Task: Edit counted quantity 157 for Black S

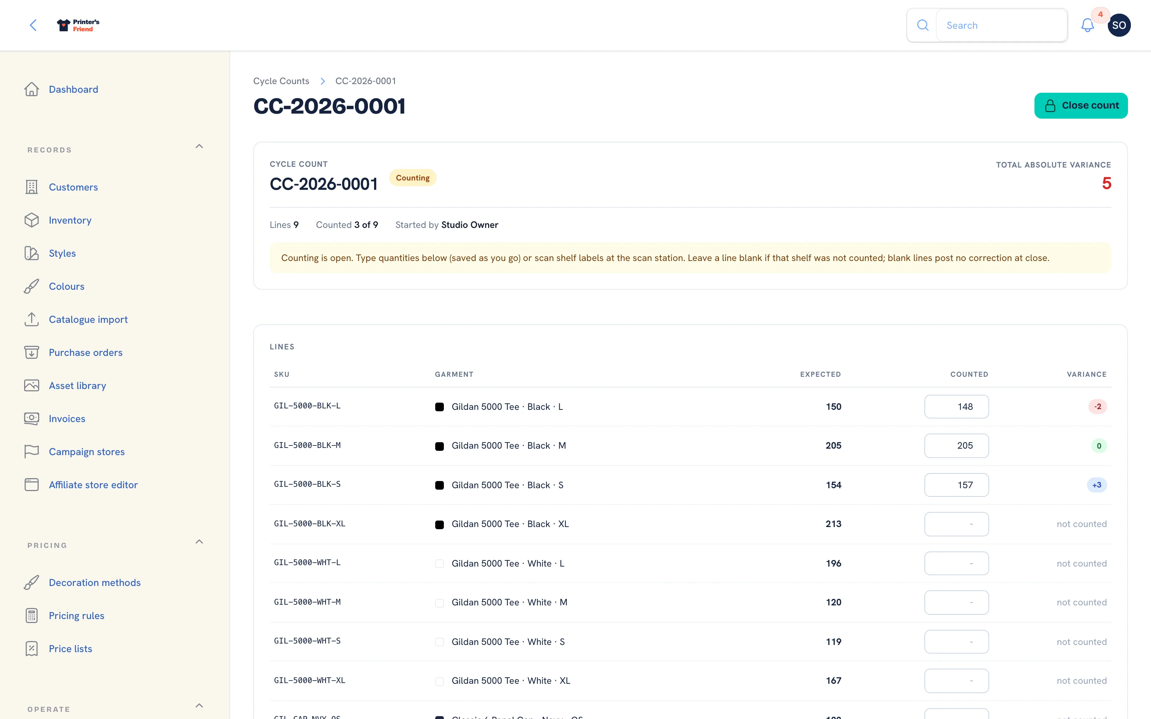Action: click(956, 485)
